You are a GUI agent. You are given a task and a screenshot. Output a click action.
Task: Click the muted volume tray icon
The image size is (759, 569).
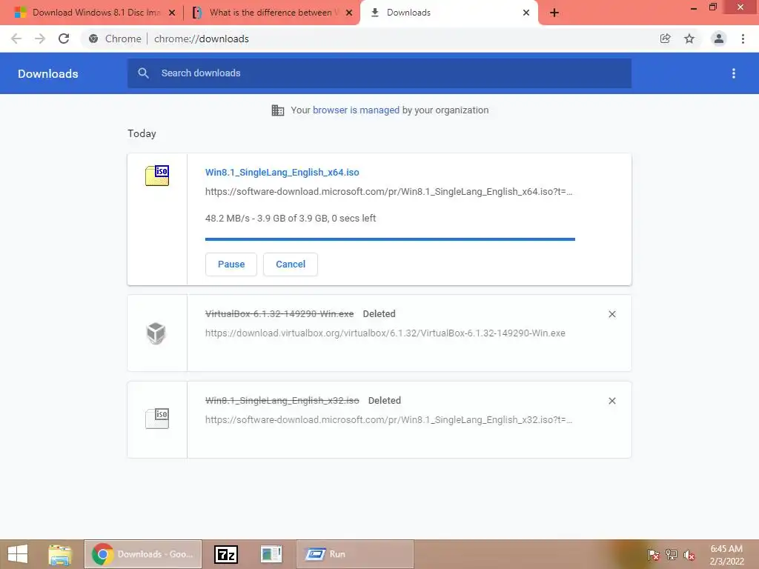pos(689,555)
